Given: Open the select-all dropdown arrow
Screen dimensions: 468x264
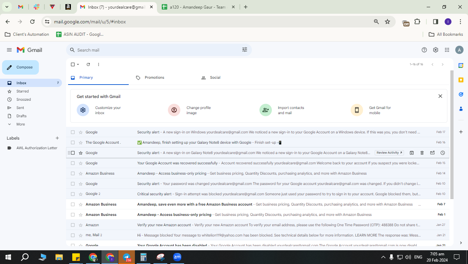Looking at the screenshot, I should 78,64.
